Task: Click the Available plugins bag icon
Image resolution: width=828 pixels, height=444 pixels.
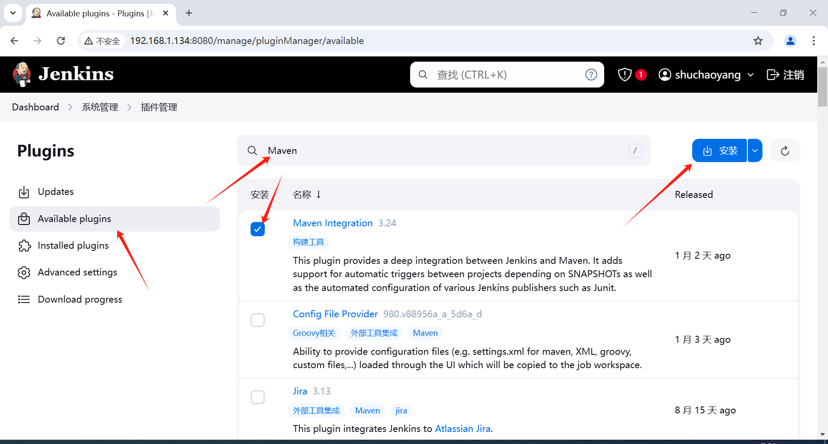Action: pyautogui.click(x=24, y=219)
